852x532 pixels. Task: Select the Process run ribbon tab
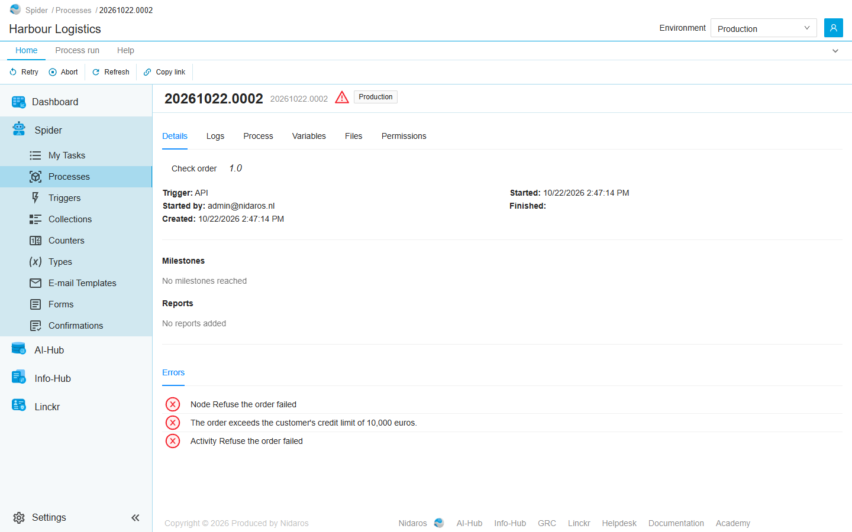78,50
